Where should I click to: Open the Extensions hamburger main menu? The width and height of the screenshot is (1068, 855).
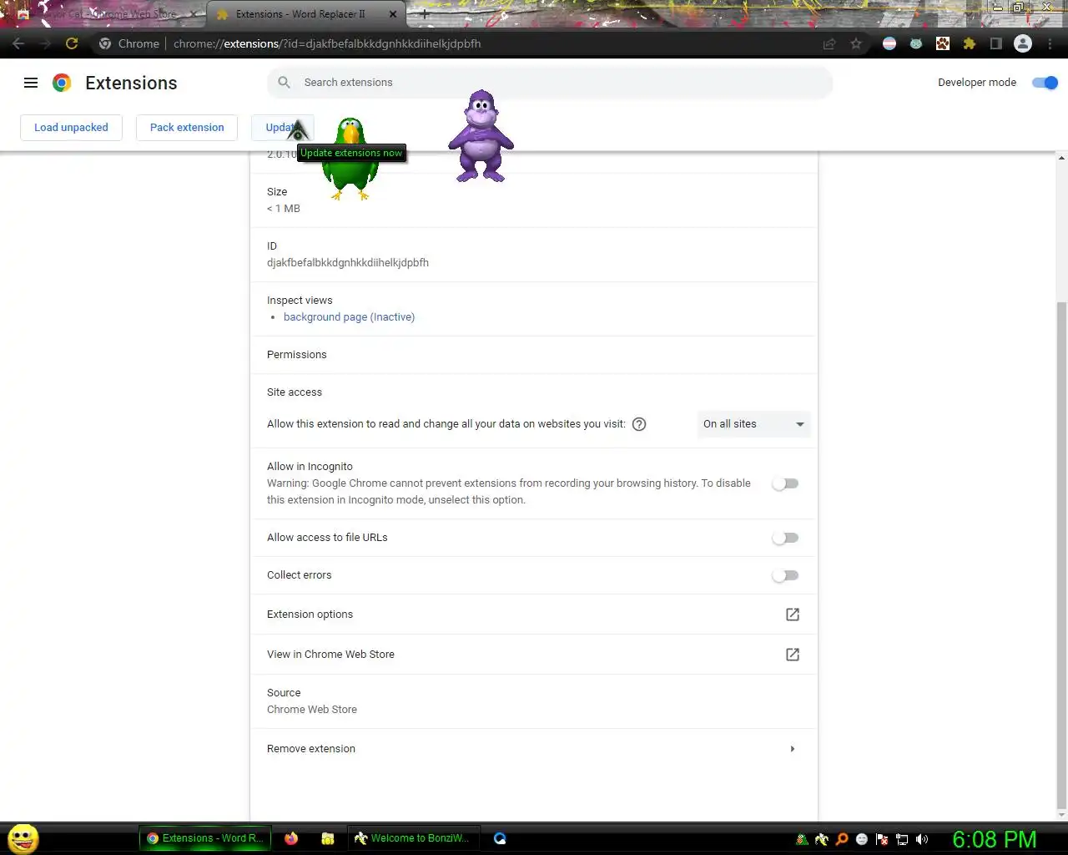(31, 83)
